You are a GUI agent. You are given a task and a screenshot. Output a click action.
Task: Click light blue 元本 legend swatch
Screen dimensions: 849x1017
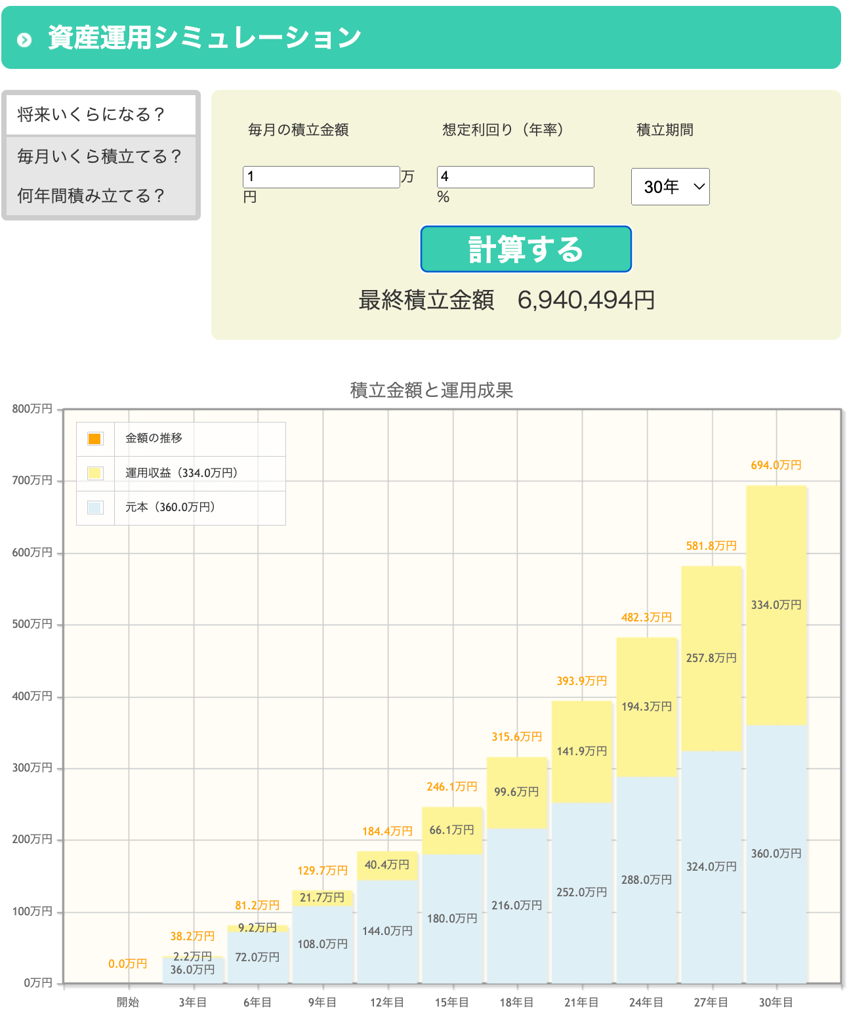95,507
